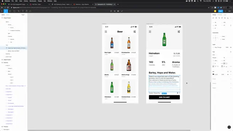Image resolution: width=233 pixels, height=131 pixels.
Task: Open the Chrome File menu
Action: pyautogui.click(x=12, y=1)
